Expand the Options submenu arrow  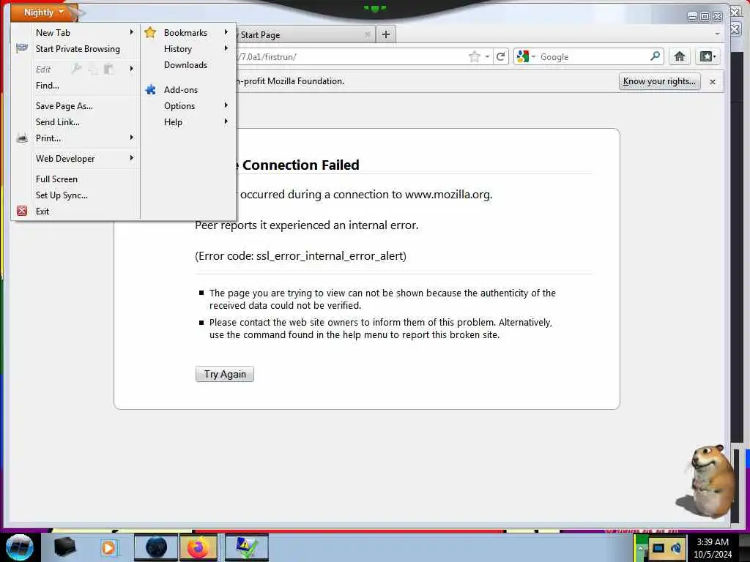[x=226, y=105]
